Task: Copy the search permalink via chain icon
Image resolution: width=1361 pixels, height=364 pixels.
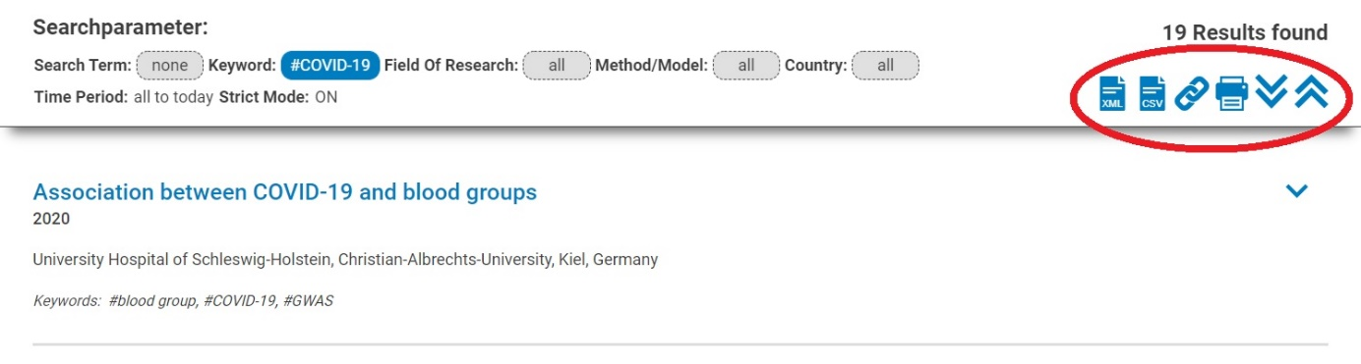Action: pyautogui.click(x=1191, y=94)
